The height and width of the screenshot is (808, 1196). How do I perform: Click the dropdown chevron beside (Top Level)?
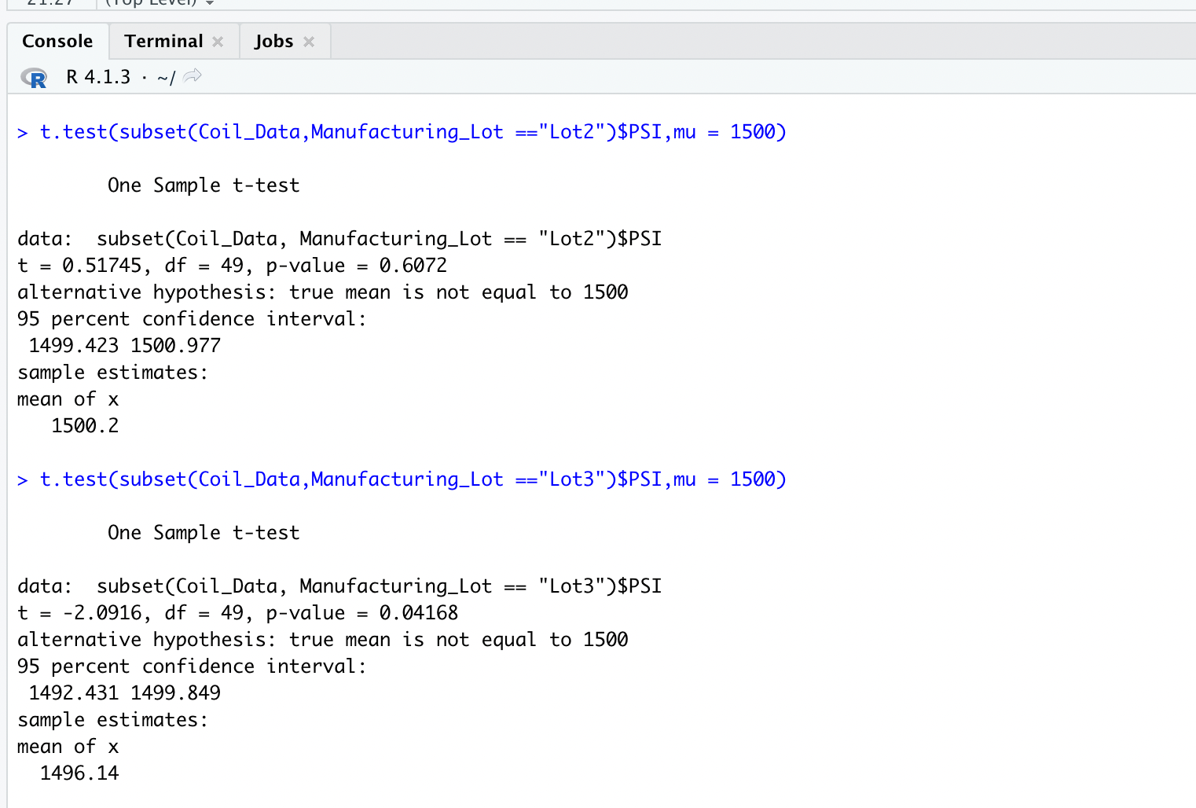coord(207,2)
